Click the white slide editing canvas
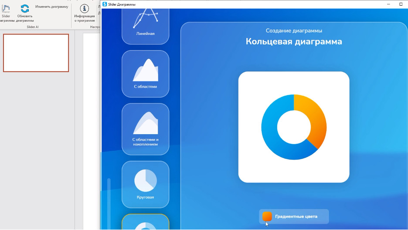The height and width of the screenshot is (230, 408). click(92, 131)
